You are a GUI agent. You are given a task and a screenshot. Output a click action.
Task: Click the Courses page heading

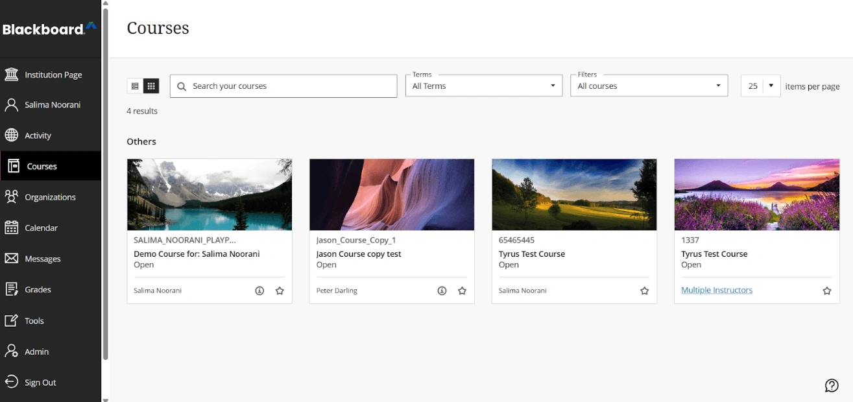tap(158, 28)
